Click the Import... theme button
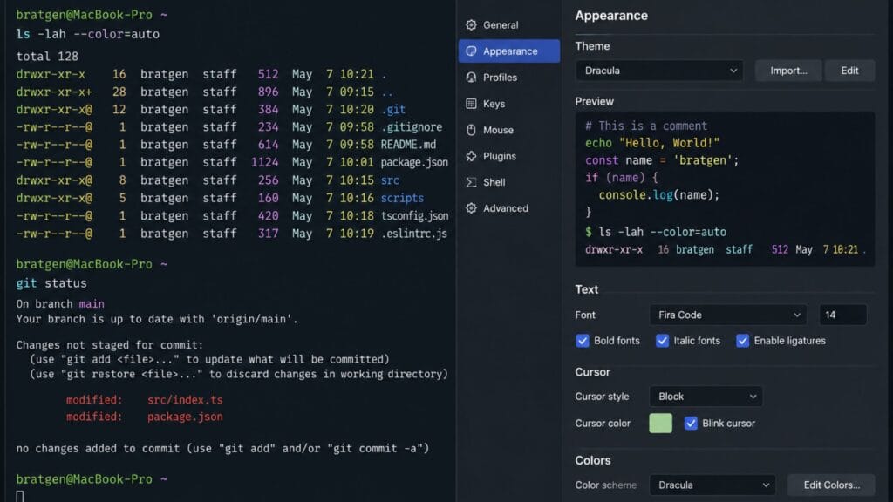 [x=788, y=71]
